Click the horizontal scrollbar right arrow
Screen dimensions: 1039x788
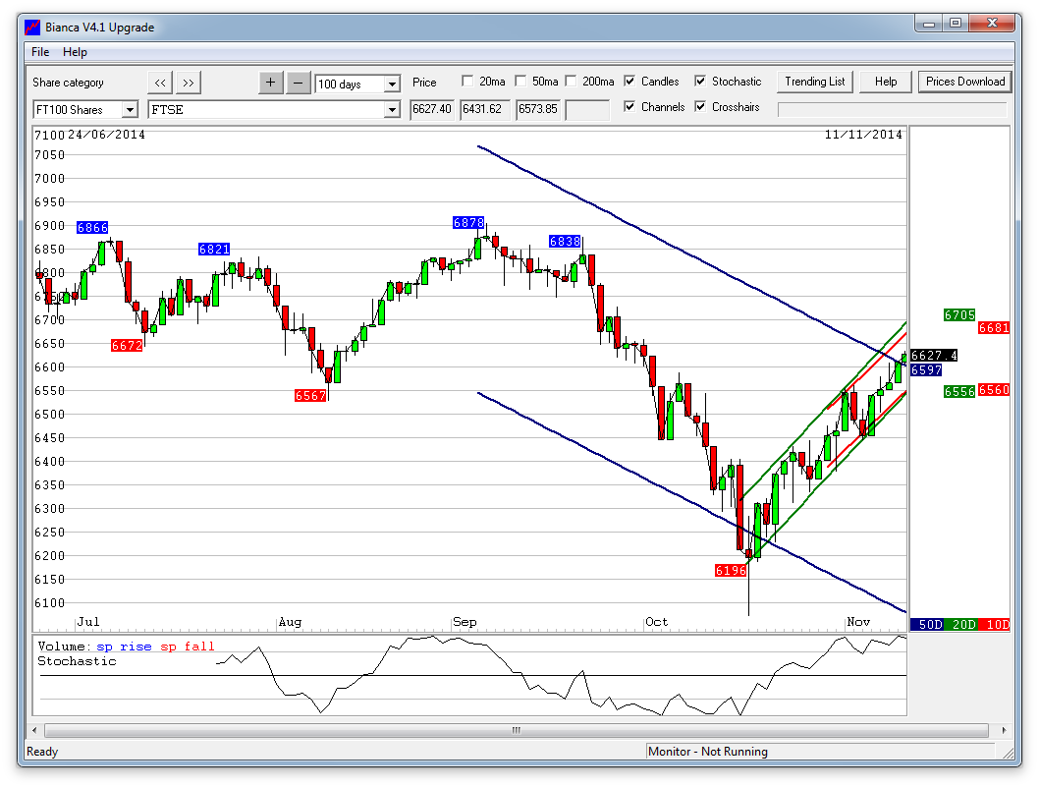point(1003,730)
